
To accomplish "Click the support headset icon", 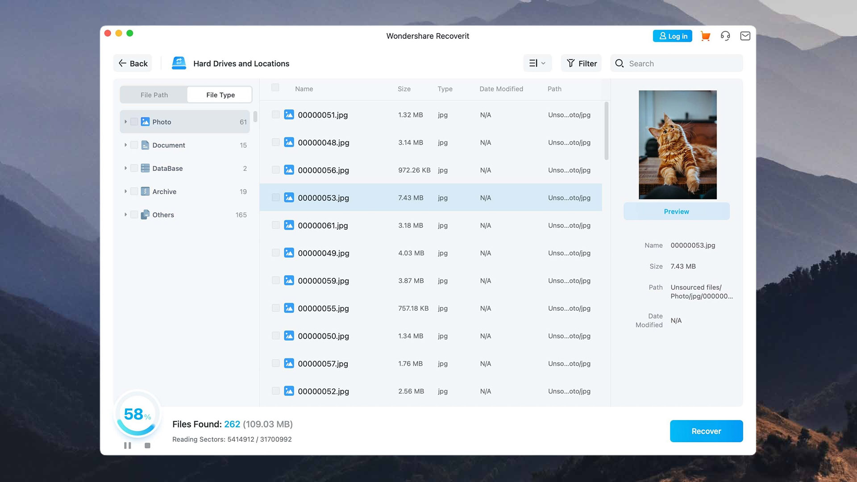I will [x=725, y=36].
